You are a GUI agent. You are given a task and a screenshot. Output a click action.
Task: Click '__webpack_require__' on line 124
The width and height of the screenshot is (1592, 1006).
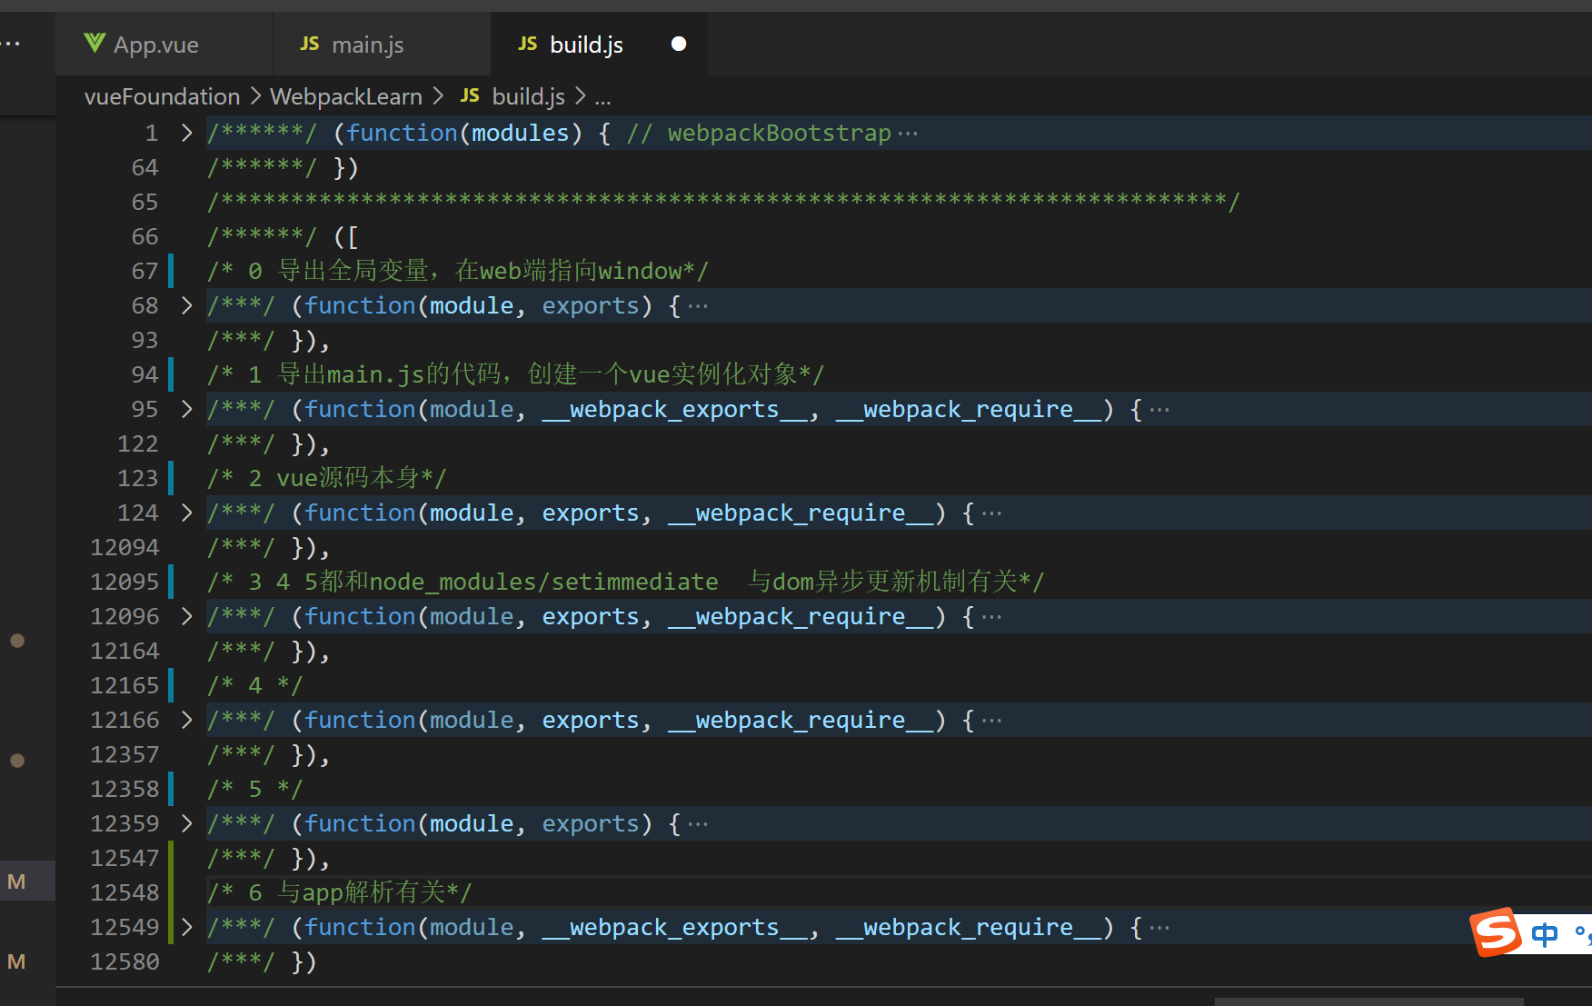tap(801, 513)
